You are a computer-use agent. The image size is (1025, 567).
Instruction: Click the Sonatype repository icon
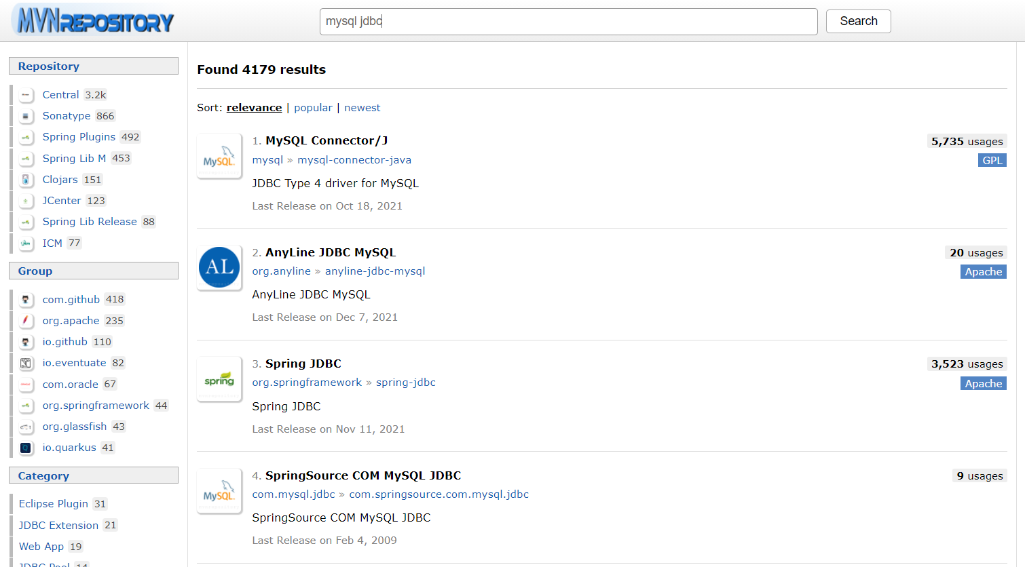pyautogui.click(x=26, y=116)
